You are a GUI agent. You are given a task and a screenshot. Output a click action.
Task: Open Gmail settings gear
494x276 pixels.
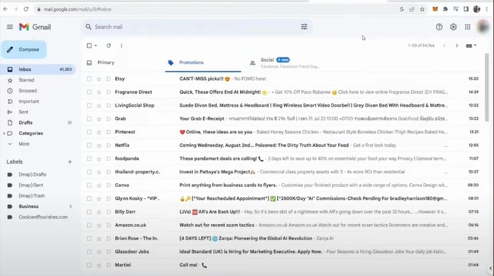[x=453, y=27]
